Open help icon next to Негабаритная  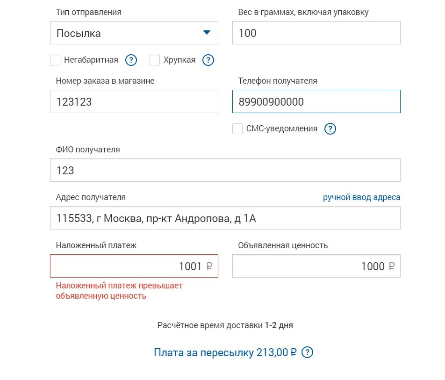[x=131, y=60]
